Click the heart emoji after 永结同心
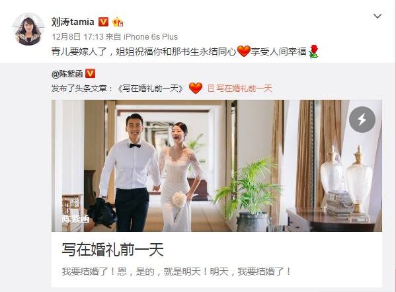The height and width of the screenshot is (292, 396). pyautogui.click(x=244, y=52)
